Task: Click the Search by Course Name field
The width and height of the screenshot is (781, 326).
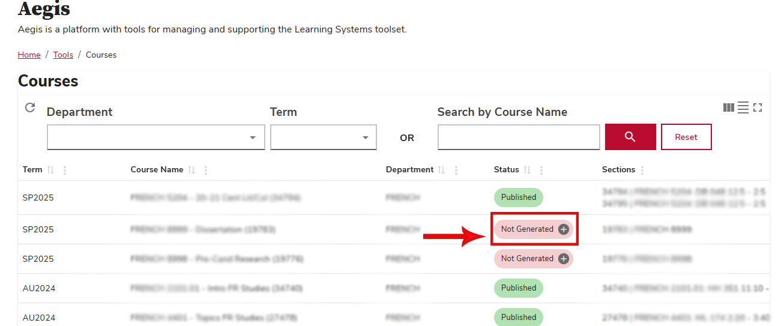Action: tap(519, 137)
